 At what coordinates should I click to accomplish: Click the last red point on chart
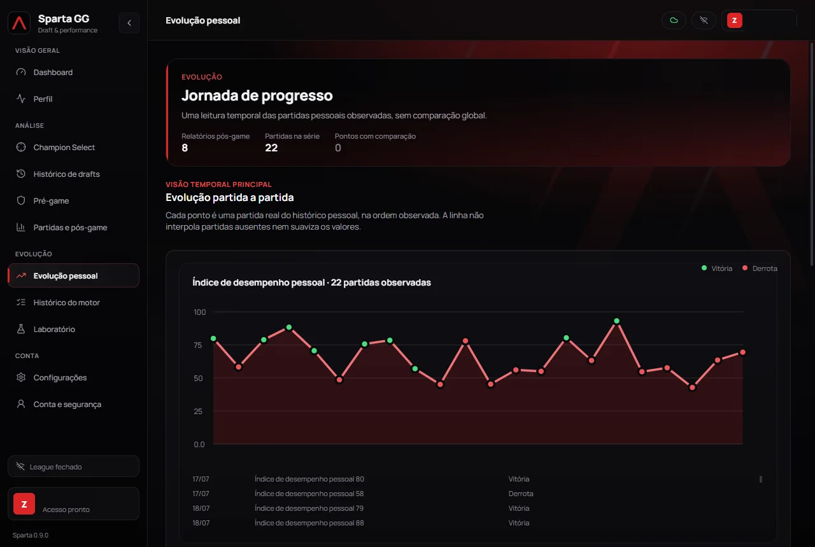742,352
